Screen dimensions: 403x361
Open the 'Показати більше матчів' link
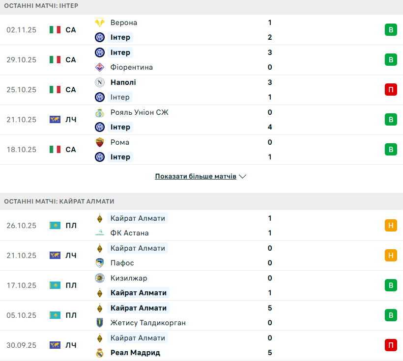(x=196, y=176)
